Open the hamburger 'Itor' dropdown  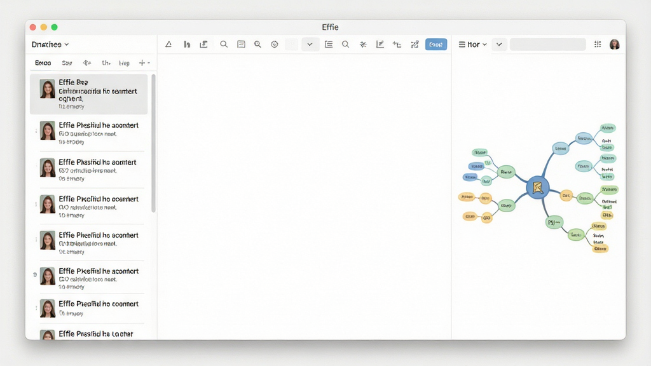[472, 44]
